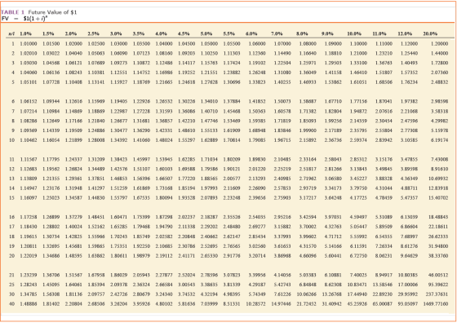Click the 'Future Value of $1' heading

(x=52, y=12)
